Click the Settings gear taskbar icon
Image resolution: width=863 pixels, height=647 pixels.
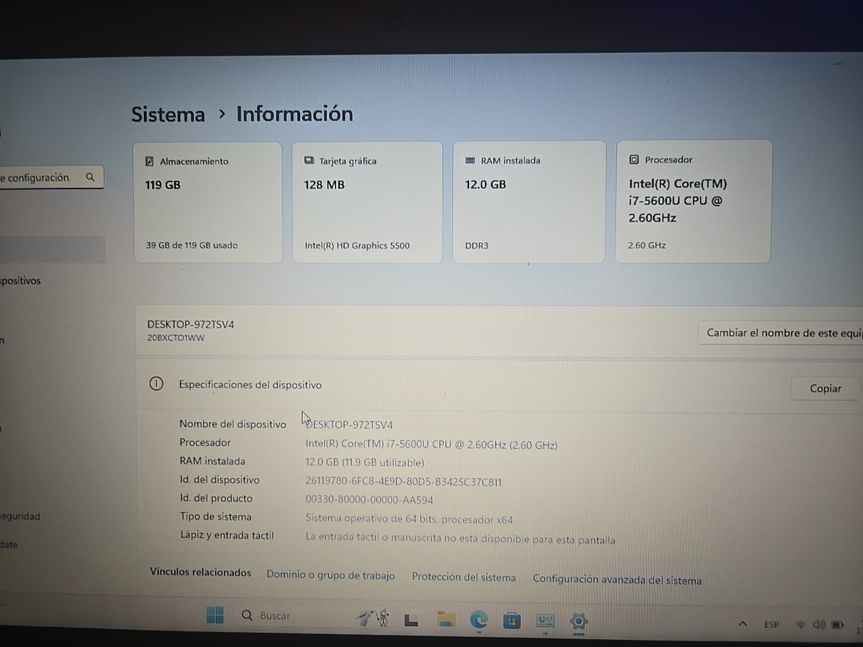[578, 622]
